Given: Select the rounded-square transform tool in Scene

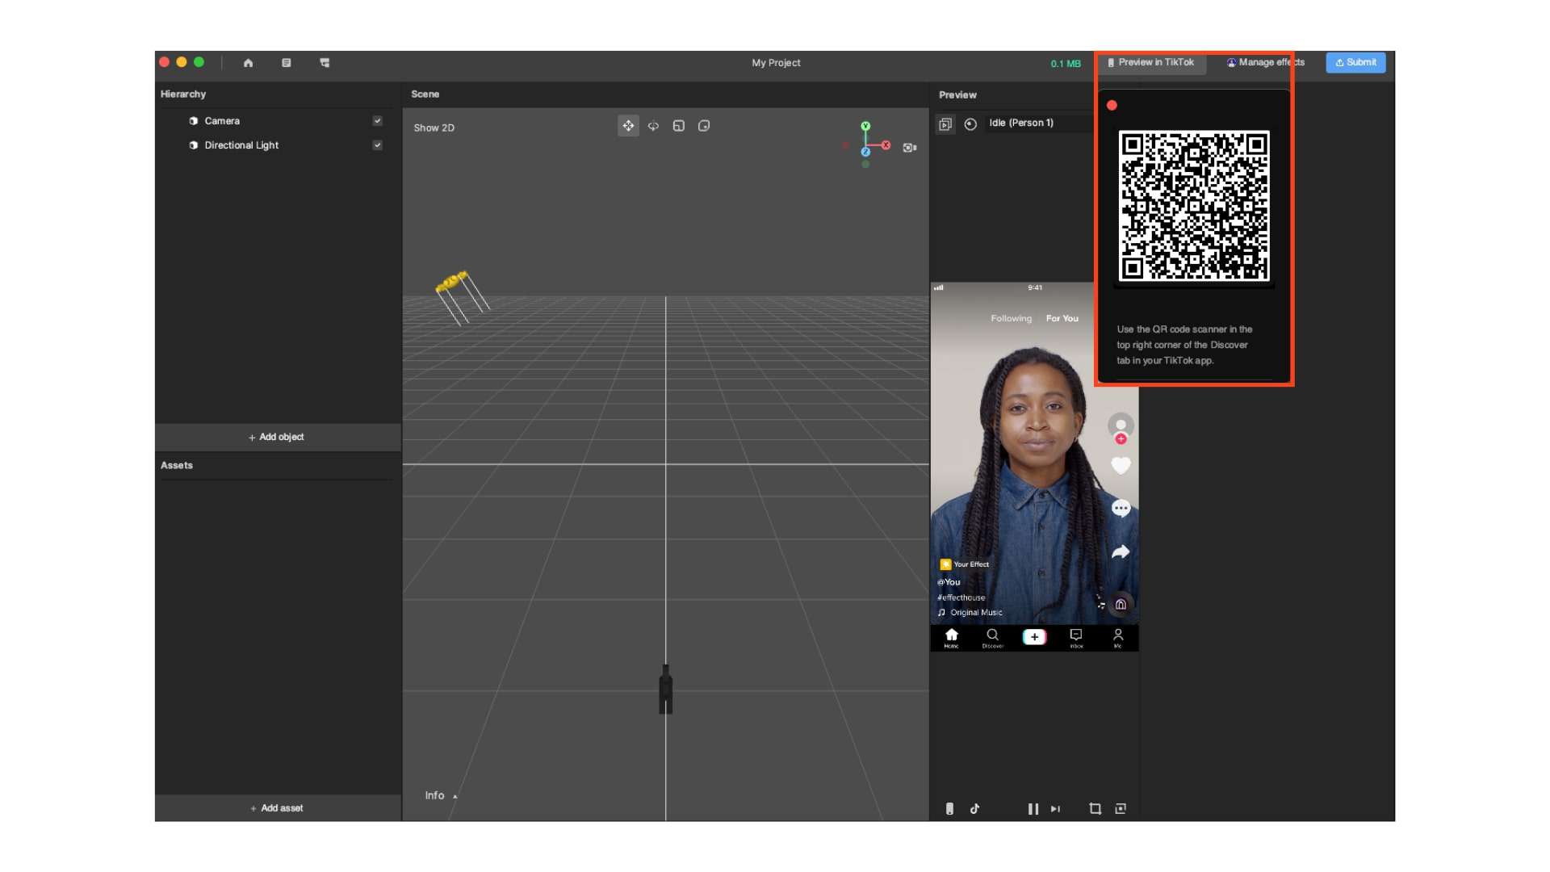Looking at the screenshot, I should (704, 126).
